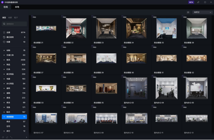Click the list view layout icon
The height and width of the screenshot is (140, 214).
tap(188, 12)
